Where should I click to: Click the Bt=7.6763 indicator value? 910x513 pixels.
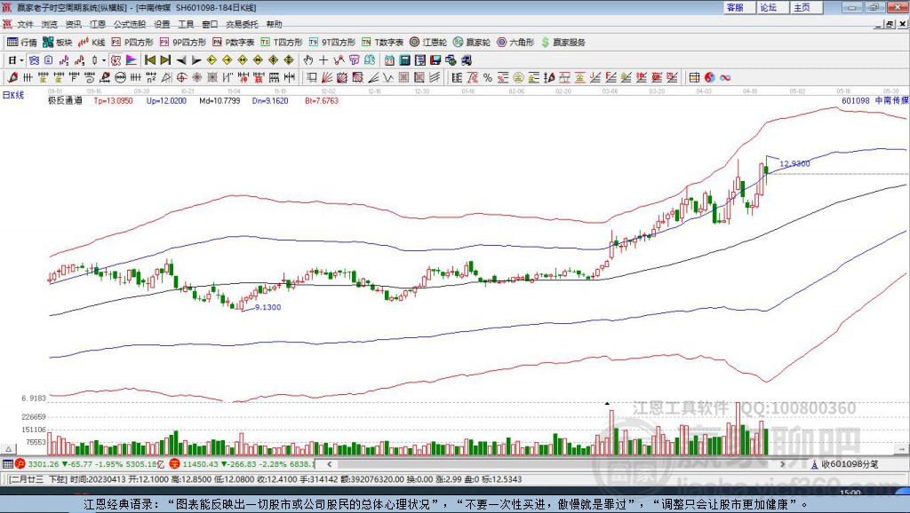(322, 101)
